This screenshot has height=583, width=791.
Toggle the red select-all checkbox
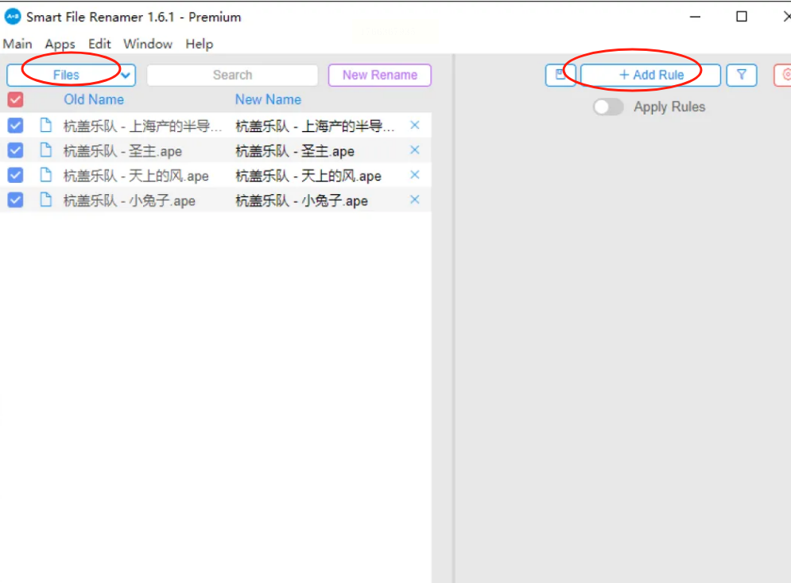coord(15,99)
